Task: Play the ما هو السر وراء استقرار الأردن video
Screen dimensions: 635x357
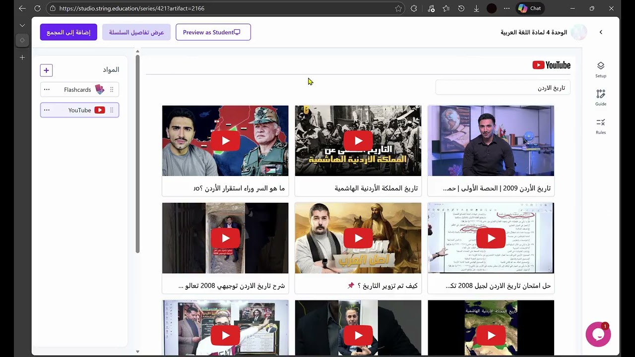Action: point(225,141)
